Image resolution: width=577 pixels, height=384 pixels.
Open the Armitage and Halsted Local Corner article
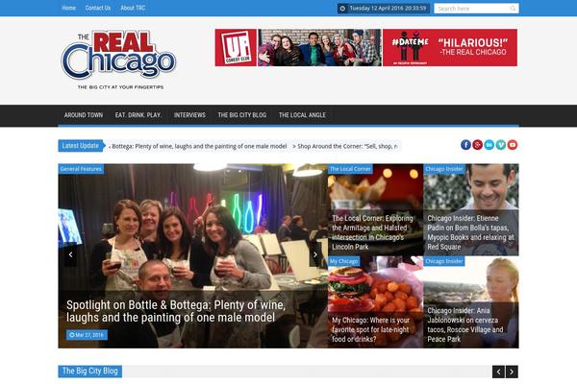click(372, 232)
